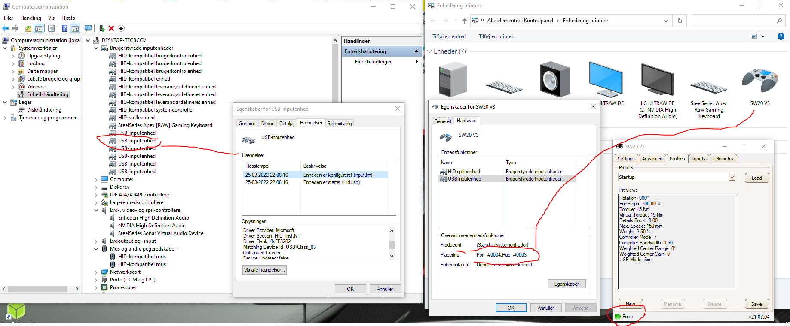Image resolution: width=790 pixels, height=326 pixels.
Task: Open the Filer menu
Action: point(9,18)
